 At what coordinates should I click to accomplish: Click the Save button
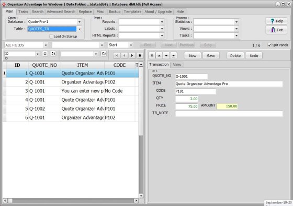[211, 56]
